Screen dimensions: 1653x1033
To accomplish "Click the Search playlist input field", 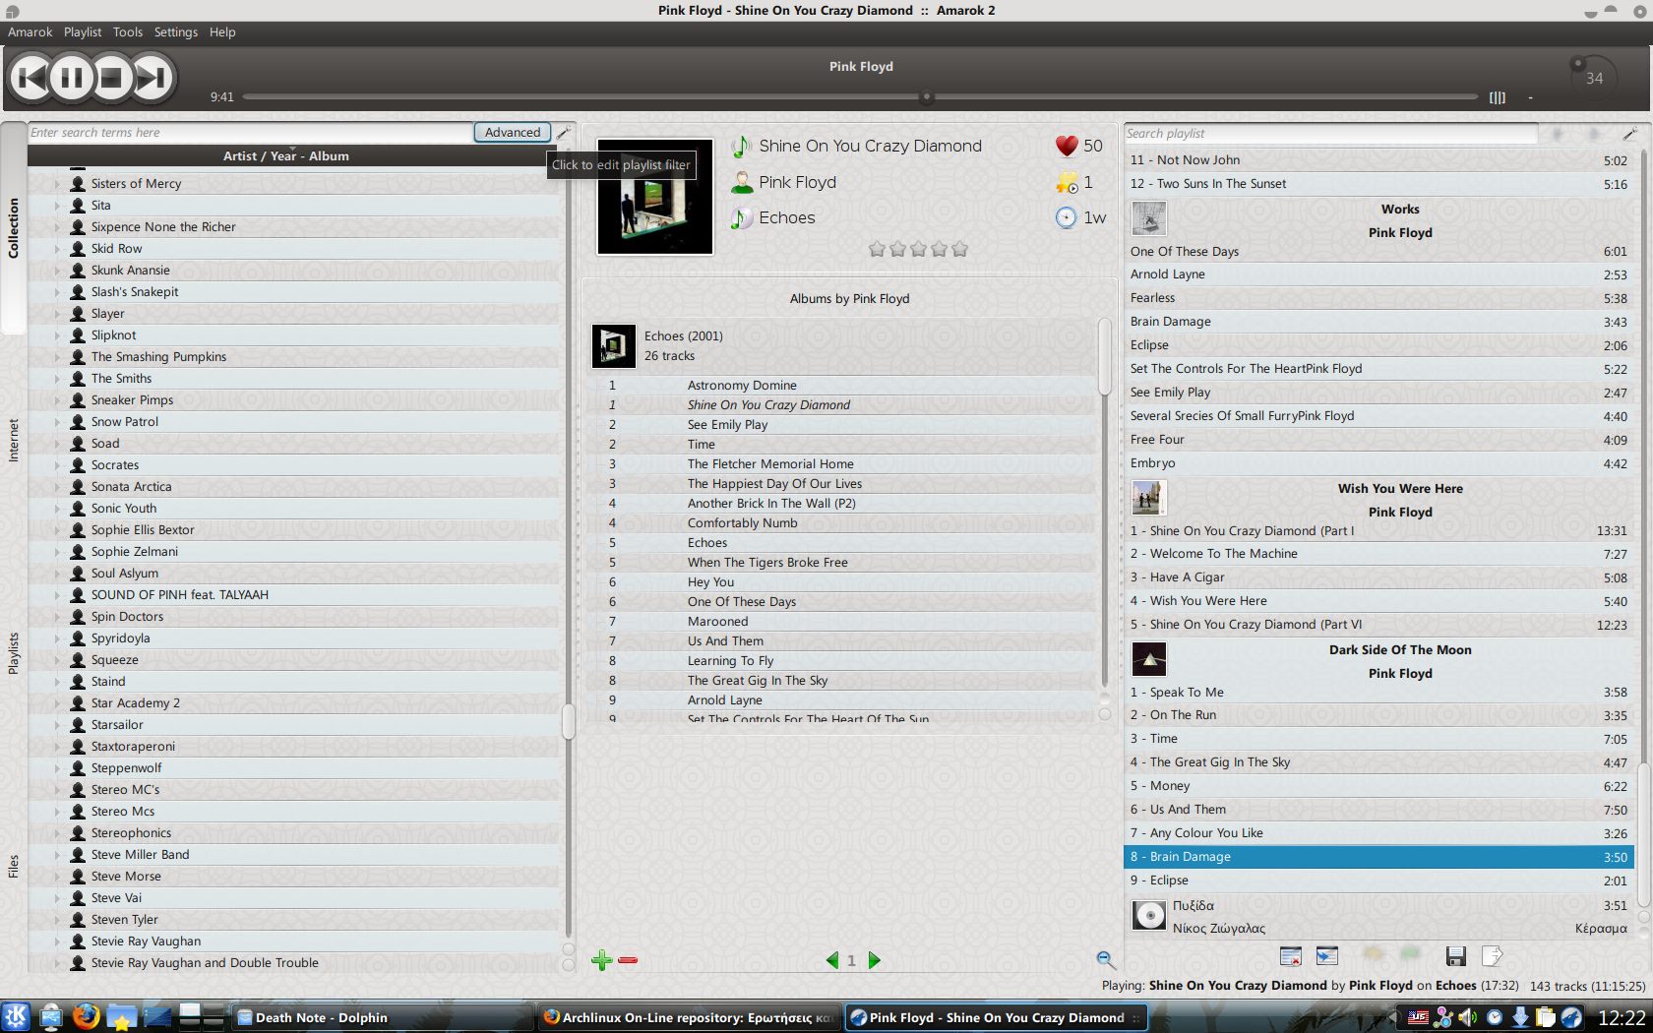I will (1330, 133).
